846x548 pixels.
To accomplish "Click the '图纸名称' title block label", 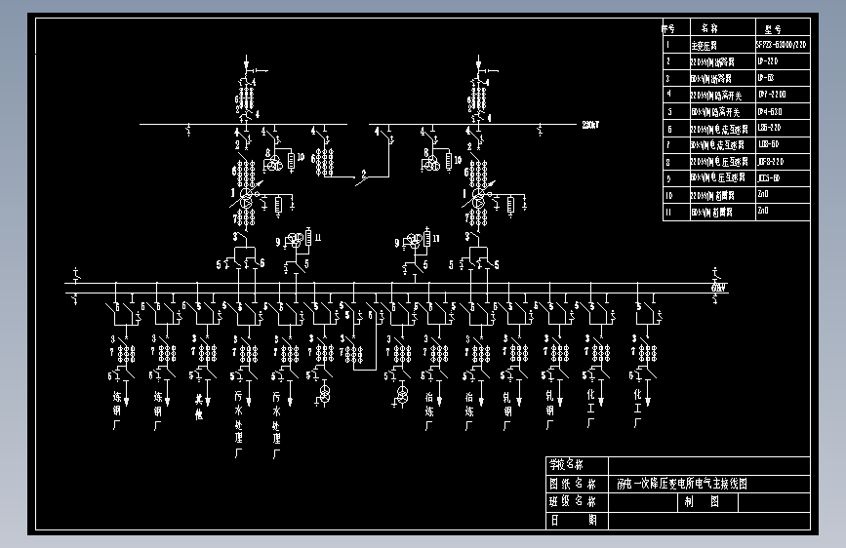I will pos(573,484).
